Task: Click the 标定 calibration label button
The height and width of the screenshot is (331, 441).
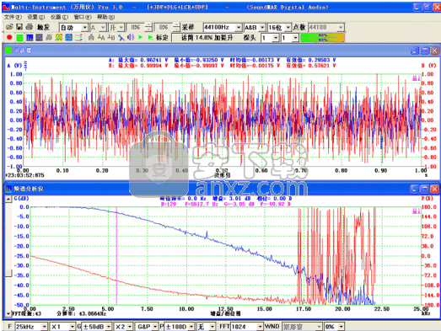Action: 162,38
